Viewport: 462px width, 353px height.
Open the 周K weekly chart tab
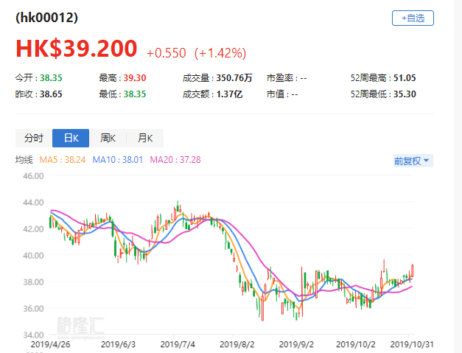108,138
